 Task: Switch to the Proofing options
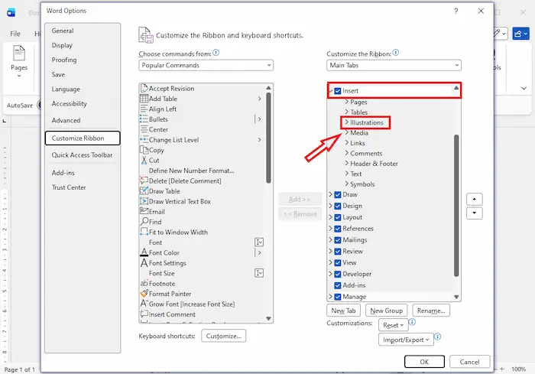(64, 60)
